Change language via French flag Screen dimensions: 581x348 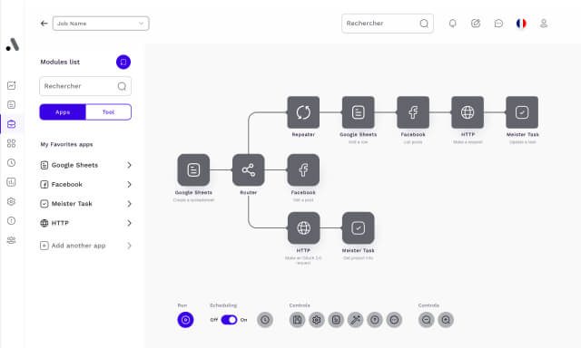[521, 24]
